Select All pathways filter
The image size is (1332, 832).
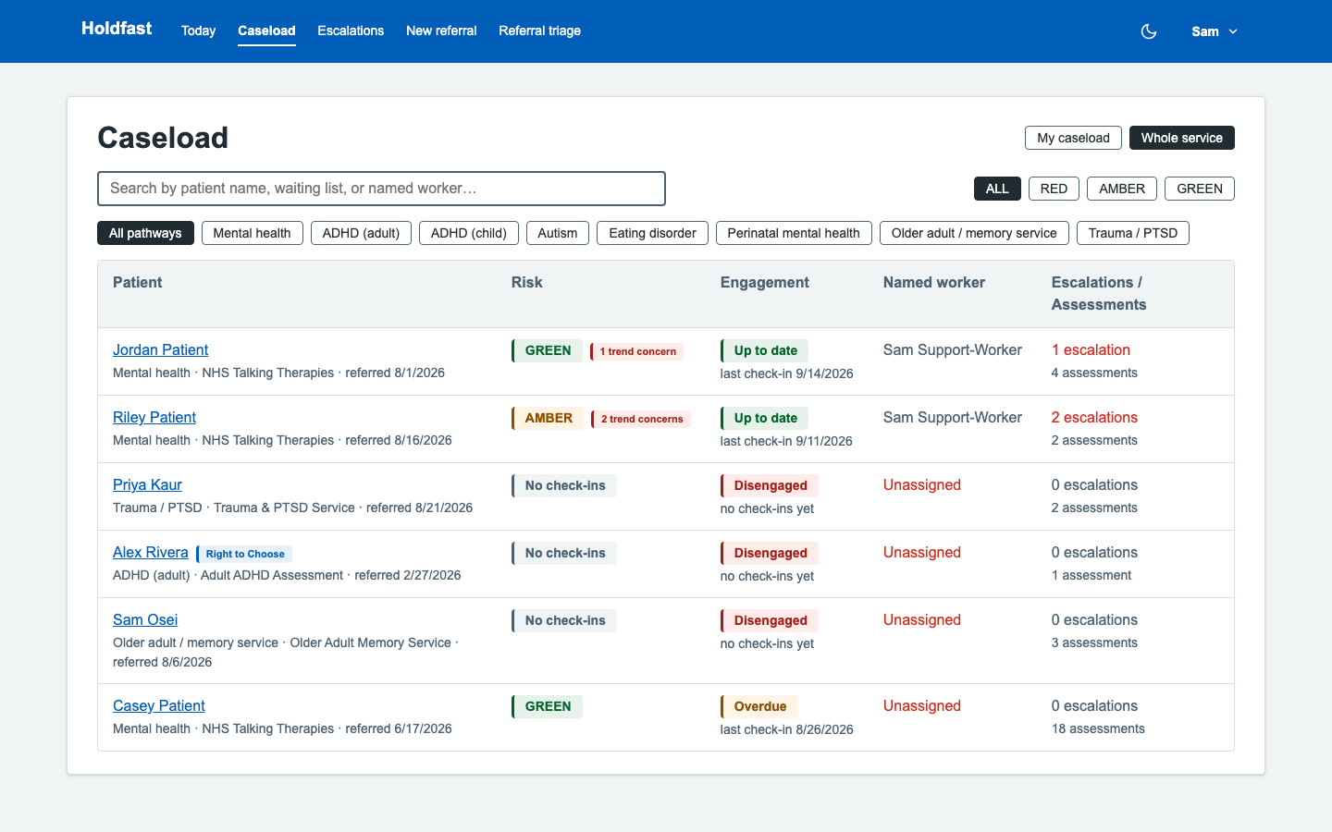tap(145, 233)
